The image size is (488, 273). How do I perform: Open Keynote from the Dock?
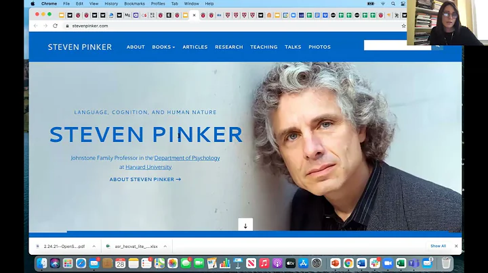(x=238, y=263)
